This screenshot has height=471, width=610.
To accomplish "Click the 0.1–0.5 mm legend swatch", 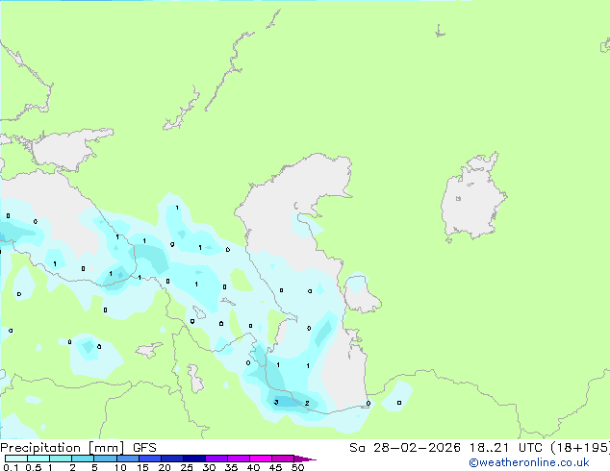I will 16,459.
